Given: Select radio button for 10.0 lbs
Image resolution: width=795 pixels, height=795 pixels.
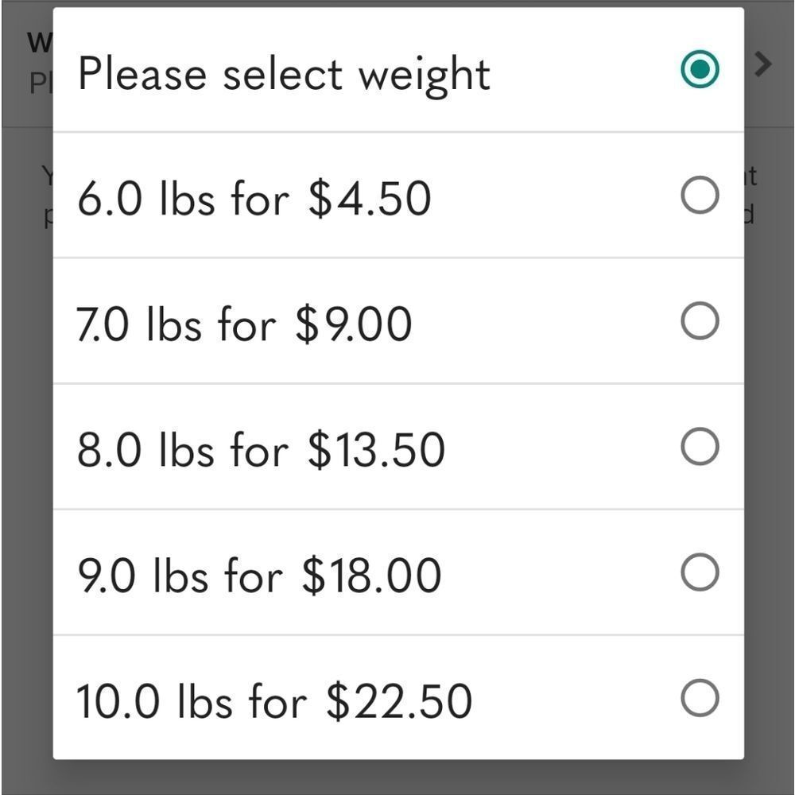Looking at the screenshot, I should (700, 698).
